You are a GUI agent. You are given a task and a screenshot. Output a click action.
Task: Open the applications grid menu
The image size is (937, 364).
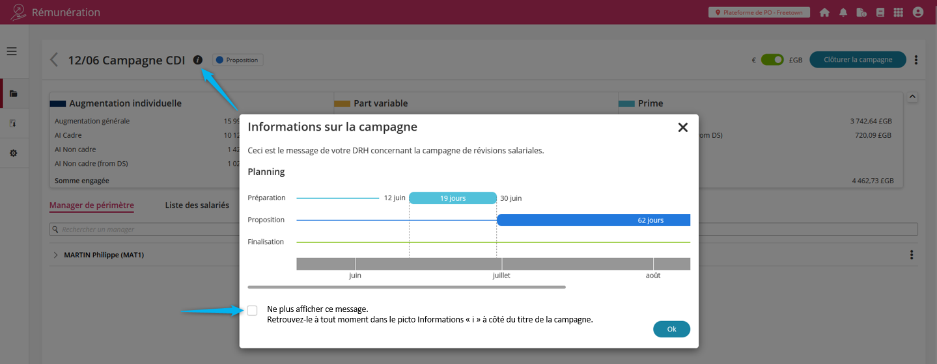click(899, 12)
